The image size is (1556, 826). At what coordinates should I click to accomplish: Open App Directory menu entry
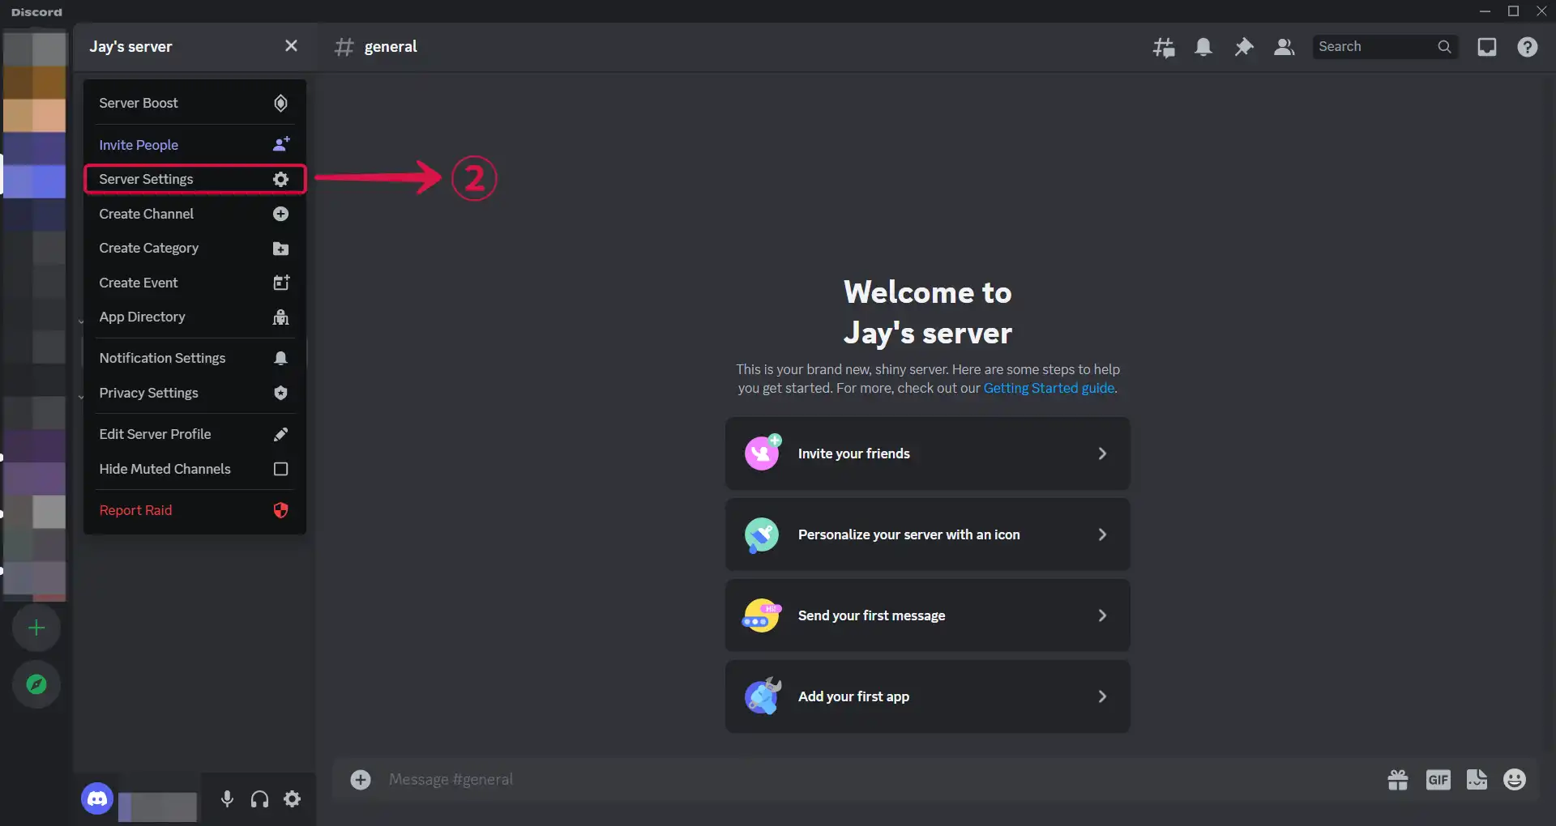click(194, 317)
